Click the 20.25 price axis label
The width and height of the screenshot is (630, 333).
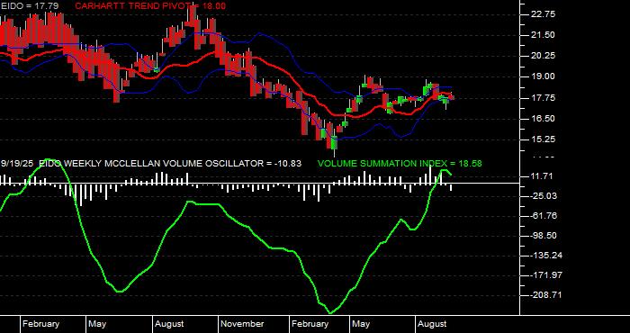(x=543, y=56)
